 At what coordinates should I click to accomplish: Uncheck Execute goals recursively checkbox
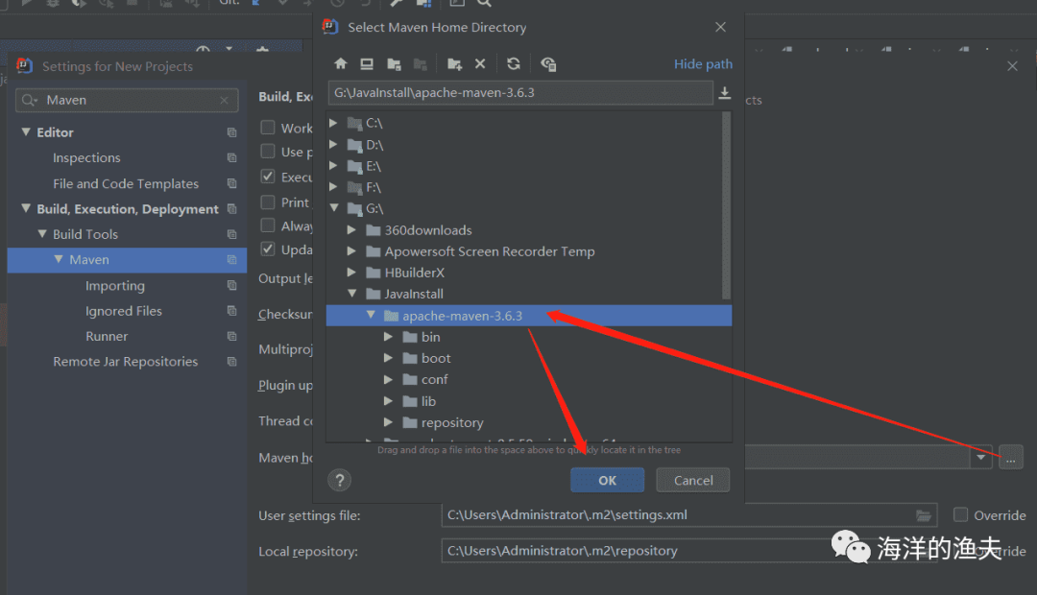click(x=268, y=177)
